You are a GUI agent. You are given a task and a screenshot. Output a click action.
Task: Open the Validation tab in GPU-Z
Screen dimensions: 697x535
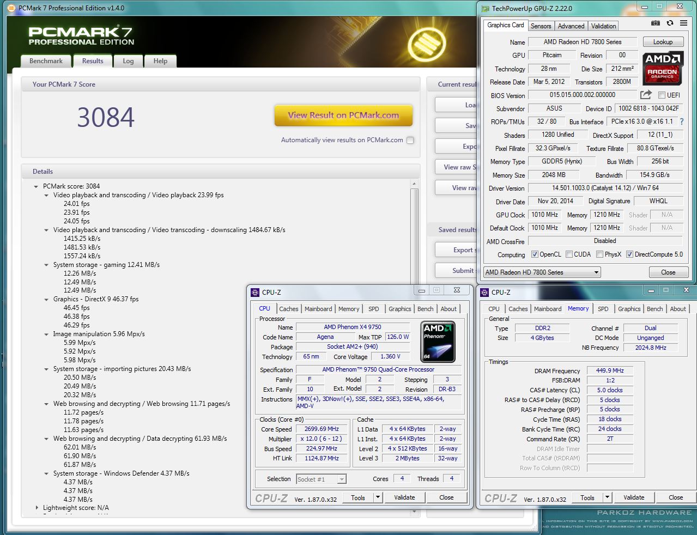603,26
